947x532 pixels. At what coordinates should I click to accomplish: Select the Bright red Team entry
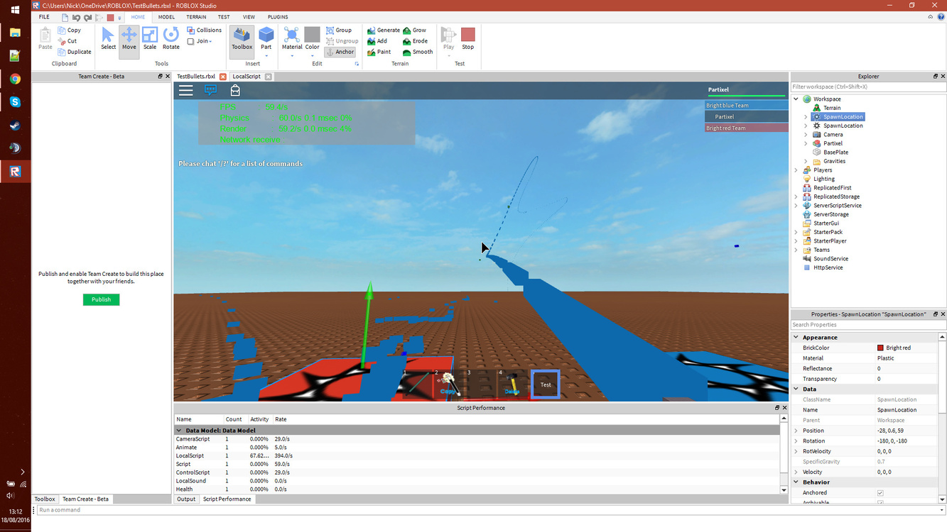tap(747, 128)
